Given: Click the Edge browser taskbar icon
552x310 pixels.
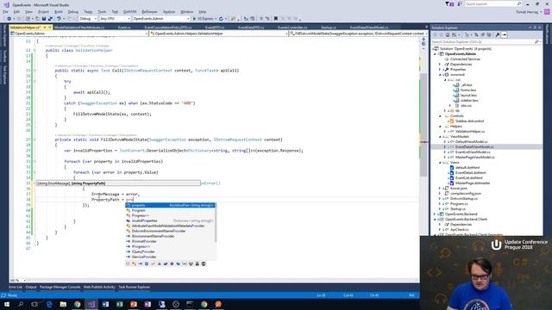Looking at the screenshot, I should [49, 304].
